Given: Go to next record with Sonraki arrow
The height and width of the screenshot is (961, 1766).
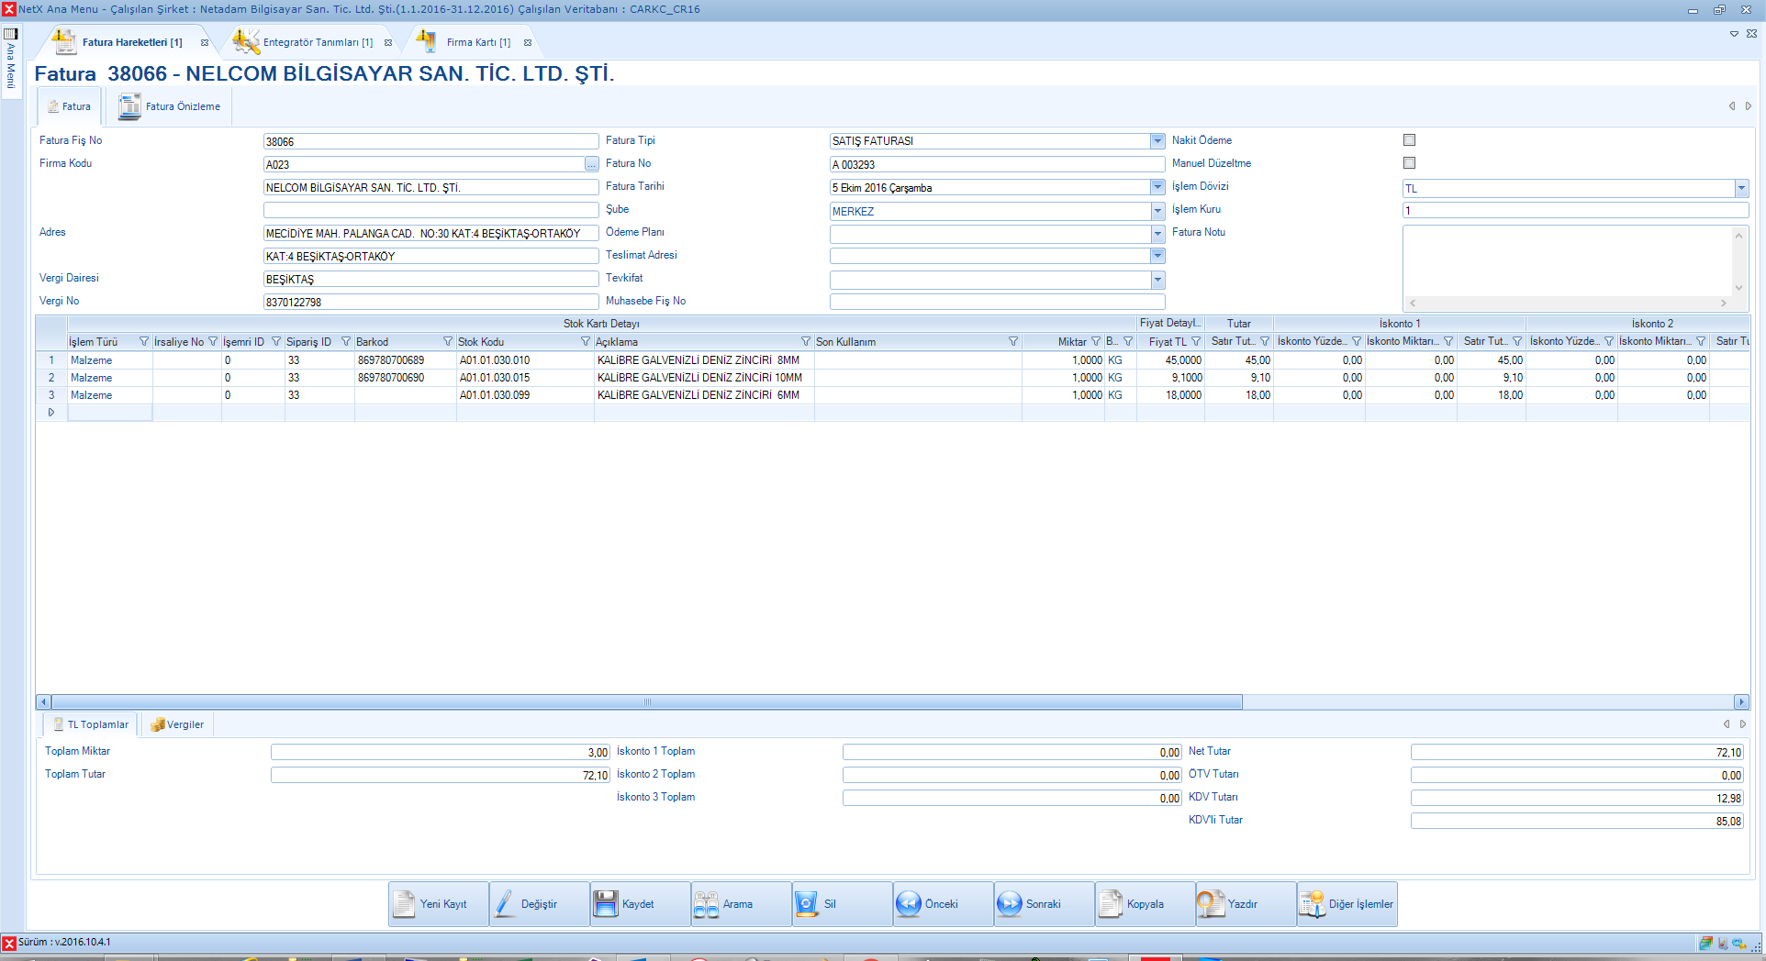Looking at the screenshot, I should click(1010, 904).
